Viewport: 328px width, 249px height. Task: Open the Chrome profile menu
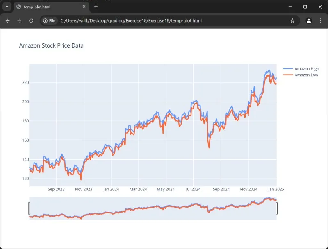tap(309, 20)
